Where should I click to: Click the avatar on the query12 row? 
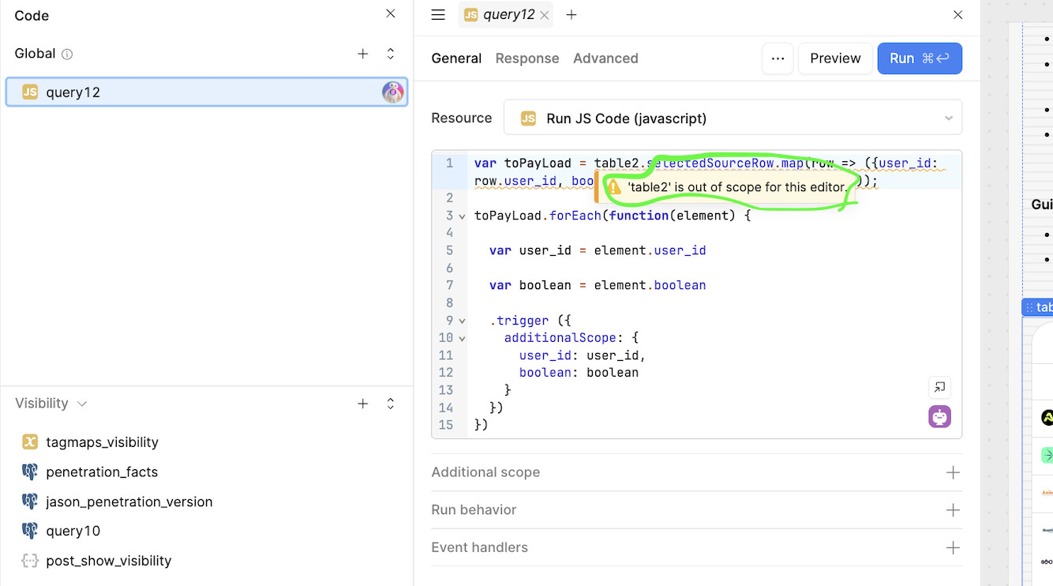click(392, 92)
